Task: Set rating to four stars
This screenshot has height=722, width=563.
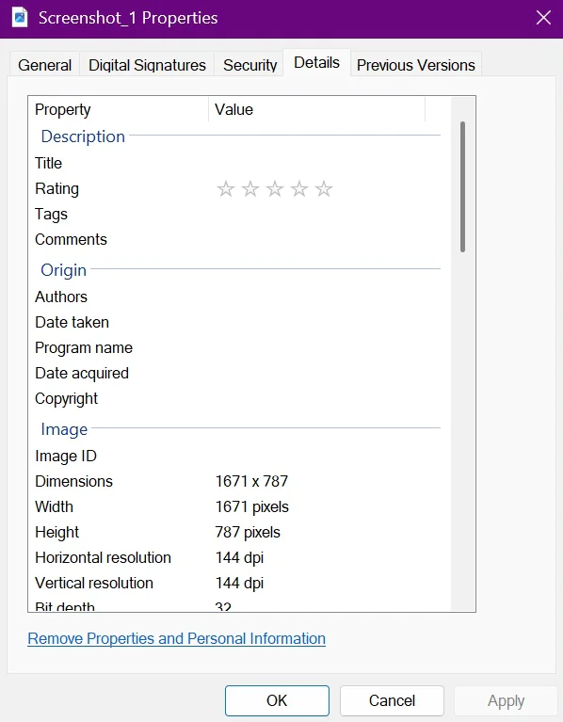Action: coord(299,189)
